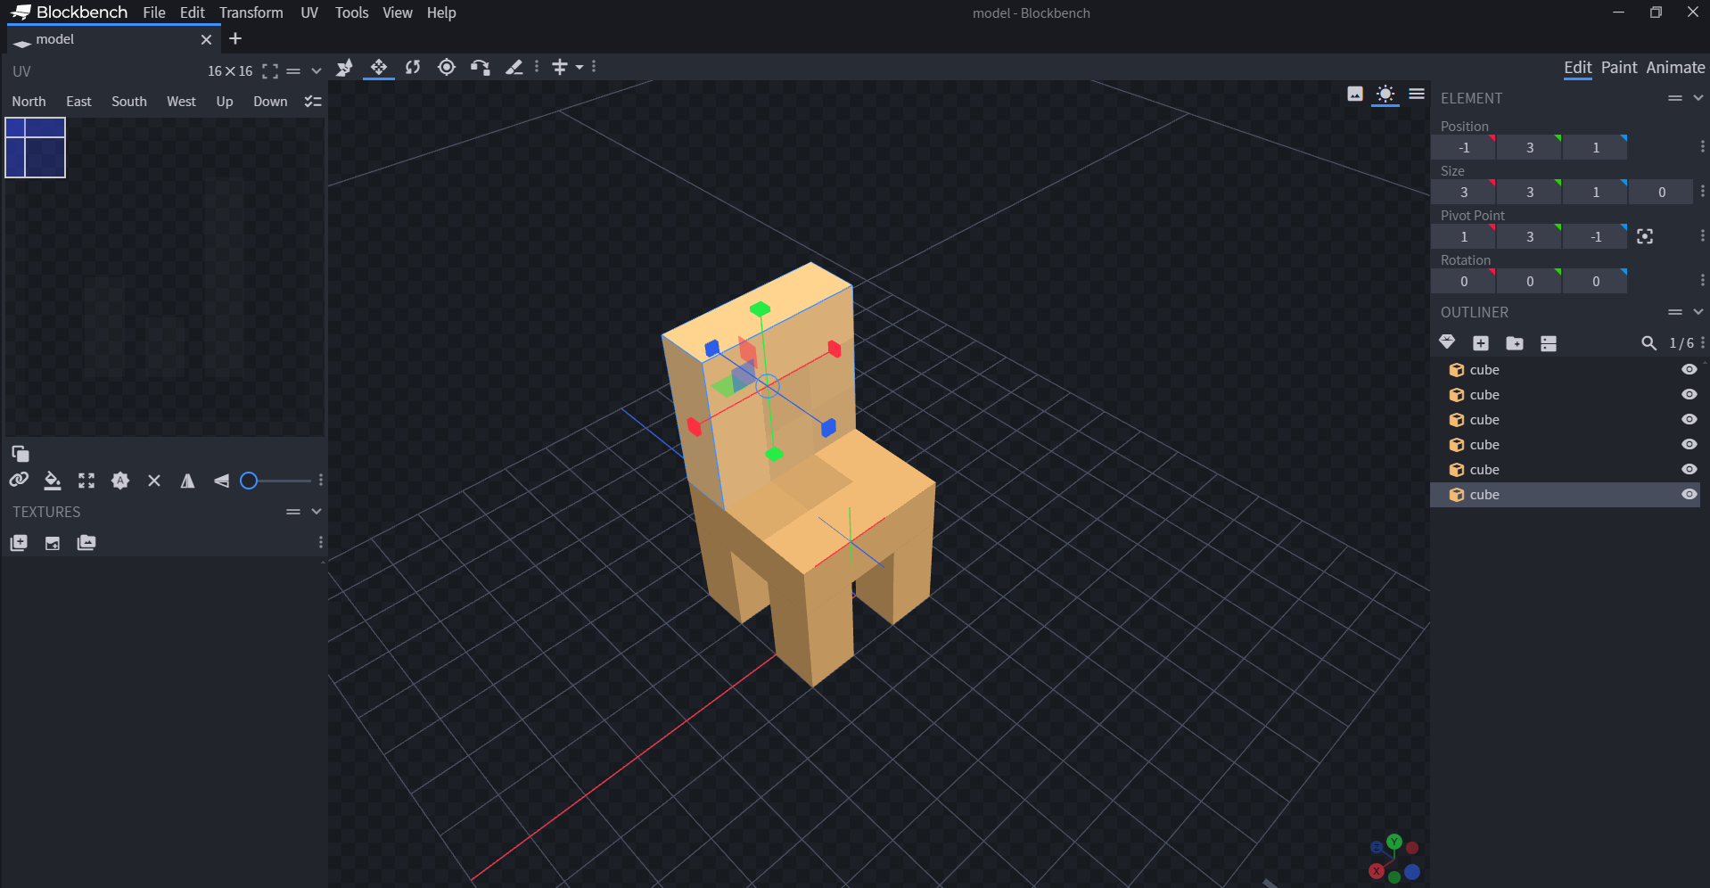The height and width of the screenshot is (888, 1710).
Task: Click the UV paint bucket fill icon
Action: [53, 481]
